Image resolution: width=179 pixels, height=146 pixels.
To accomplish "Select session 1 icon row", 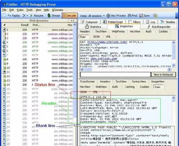I will click(x=4, y=29).
